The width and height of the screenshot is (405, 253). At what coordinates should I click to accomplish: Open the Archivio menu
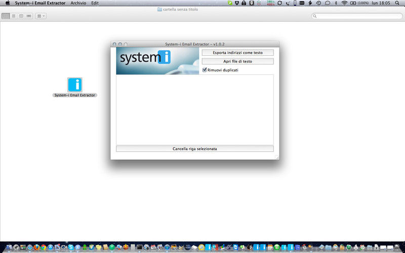click(x=78, y=3)
